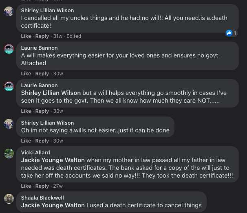The height and width of the screenshot is (213, 247).
Task: View edit history via Edited label
Action: coord(74,36)
